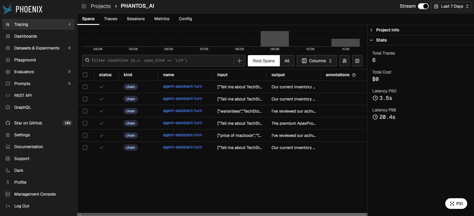The image size is (474, 216).
Task: Open GraphQL explorer
Action: click(39, 107)
